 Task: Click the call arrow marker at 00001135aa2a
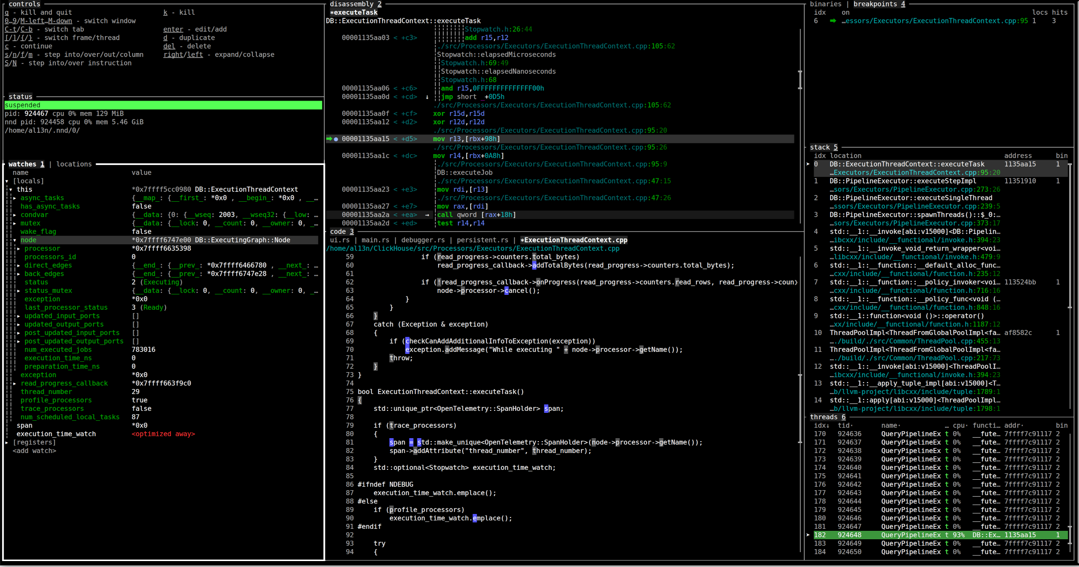click(427, 215)
